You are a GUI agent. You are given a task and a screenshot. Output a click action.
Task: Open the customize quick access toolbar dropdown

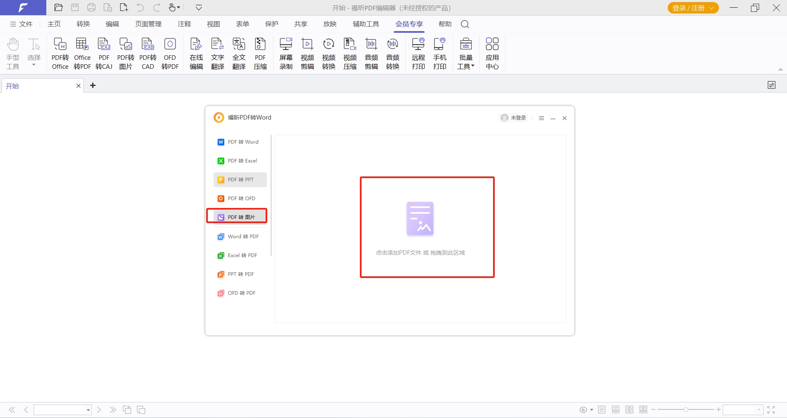click(x=199, y=7)
